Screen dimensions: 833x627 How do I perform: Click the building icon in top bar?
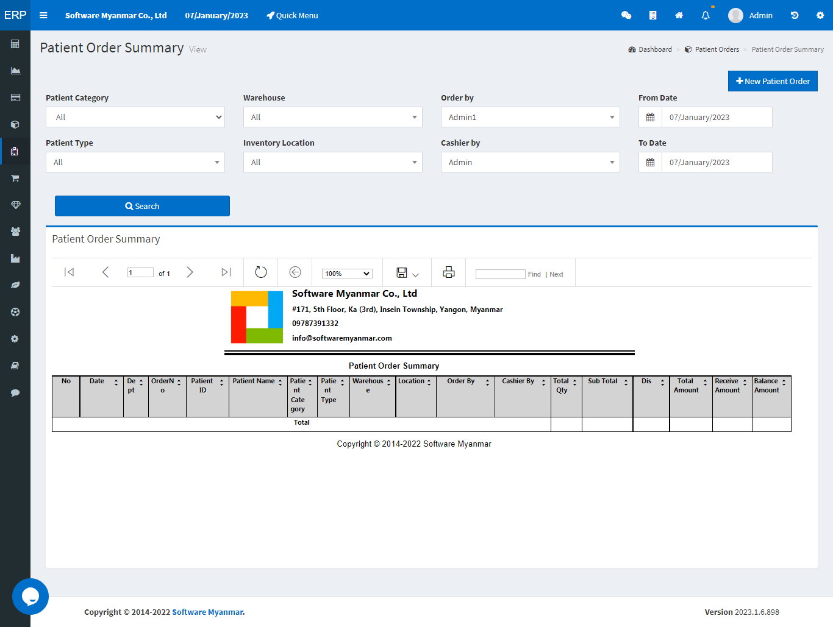652,15
